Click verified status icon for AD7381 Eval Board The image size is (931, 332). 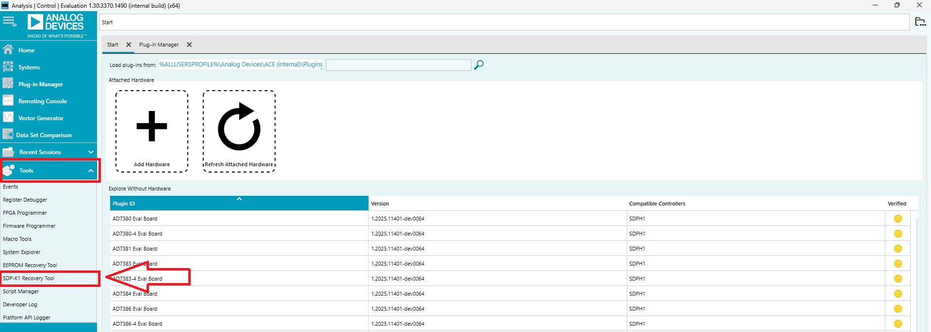coord(898,249)
